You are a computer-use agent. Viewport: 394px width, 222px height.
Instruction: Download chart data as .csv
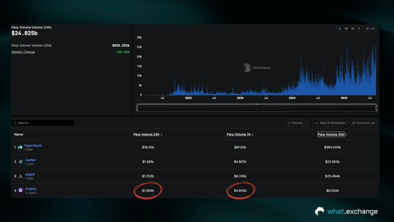pyautogui.click(x=370, y=28)
